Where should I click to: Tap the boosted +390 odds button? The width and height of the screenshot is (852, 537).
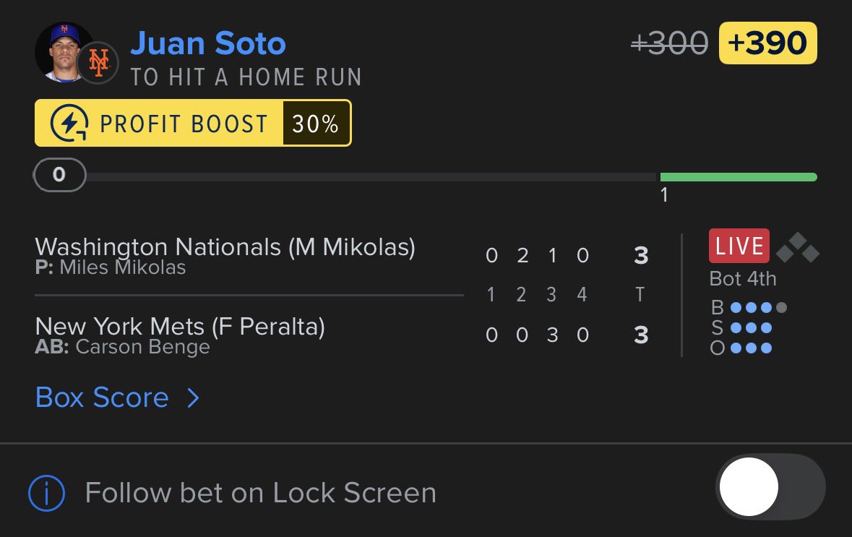click(767, 43)
